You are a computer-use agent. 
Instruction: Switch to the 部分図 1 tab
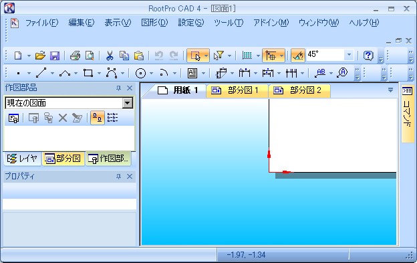click(237, 90)
